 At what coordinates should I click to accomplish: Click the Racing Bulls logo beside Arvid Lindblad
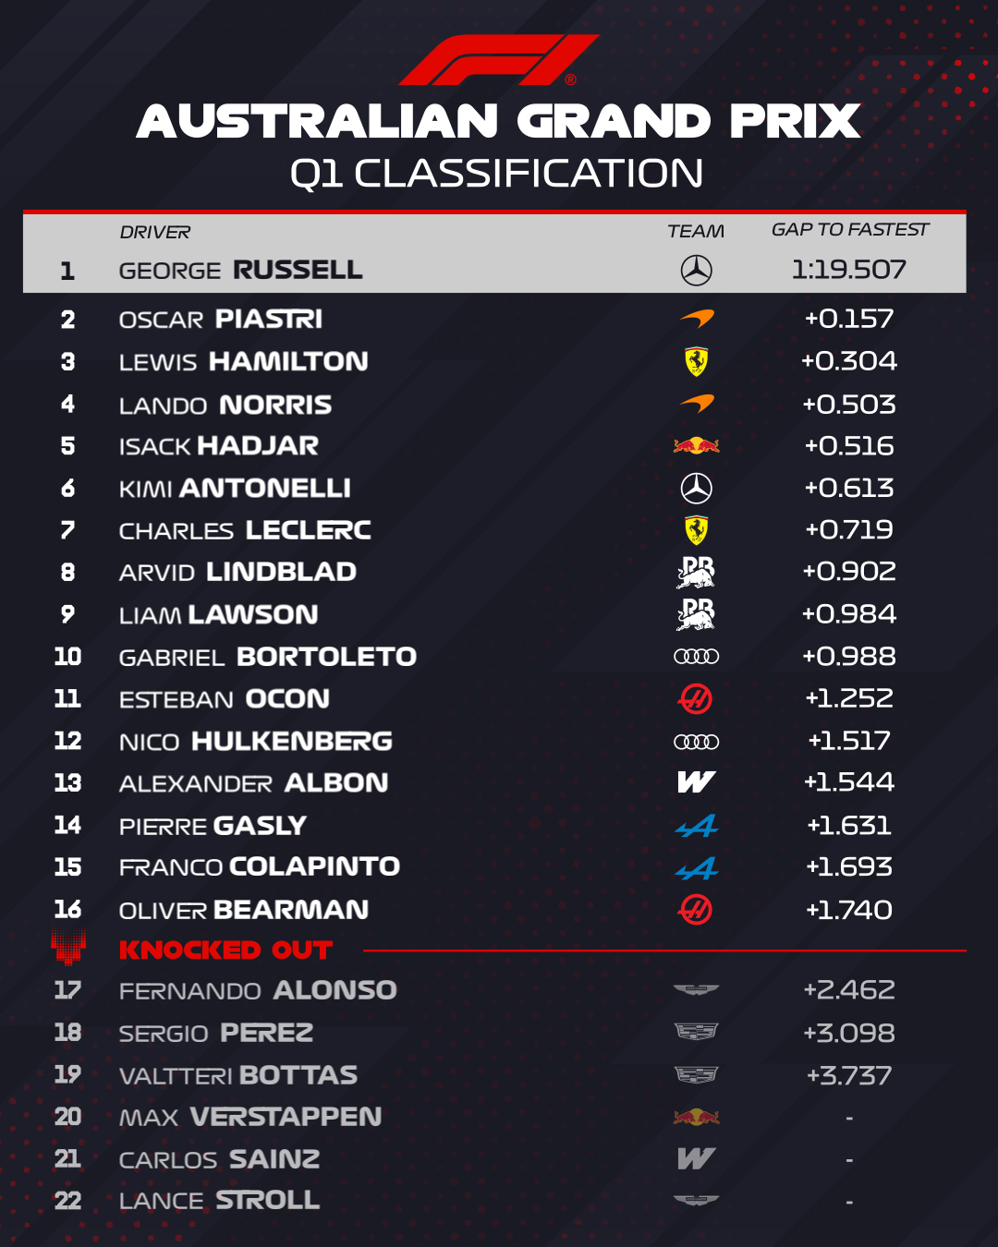click(697, 572)
